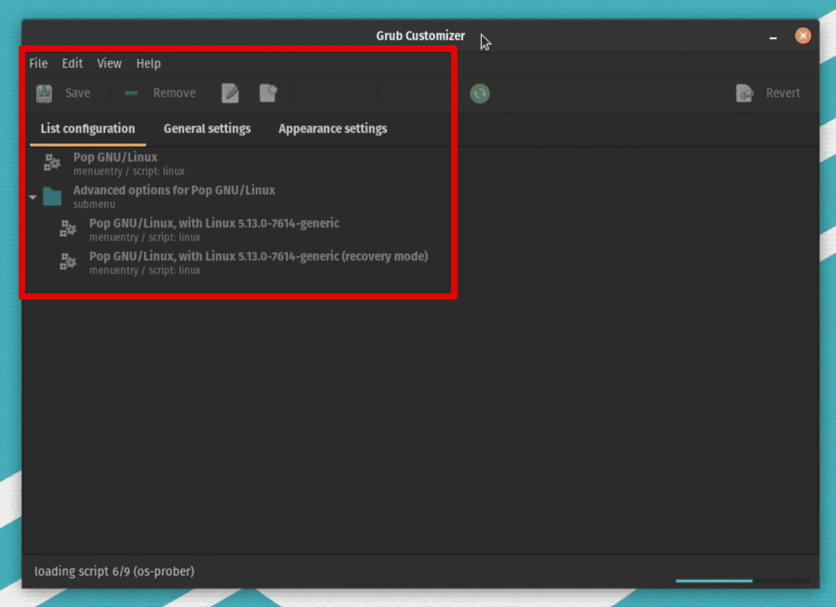This screenshot has height=607, width=836.
Task: Click the Save icon in the toolbar
Action: 43,93
